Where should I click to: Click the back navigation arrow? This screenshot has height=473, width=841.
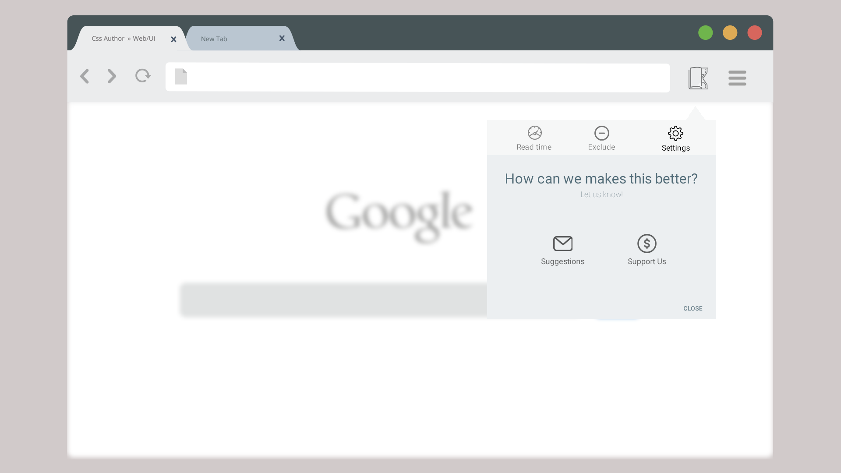pyautogui.click(x=85, y=76)
